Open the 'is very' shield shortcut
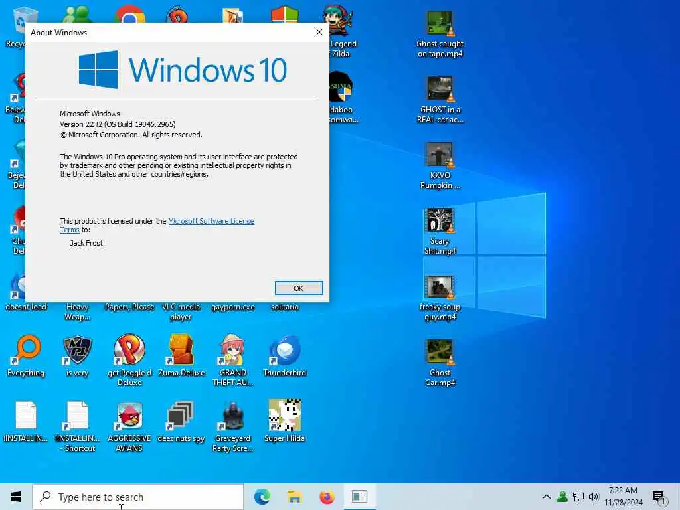Image resolution: width=680 pixels, height=510 pixels. (x=78, y=356)
